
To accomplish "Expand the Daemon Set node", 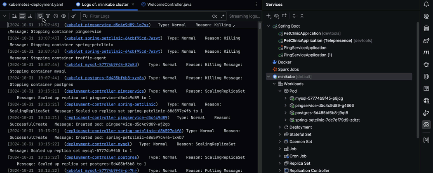I will coord(280,142).
